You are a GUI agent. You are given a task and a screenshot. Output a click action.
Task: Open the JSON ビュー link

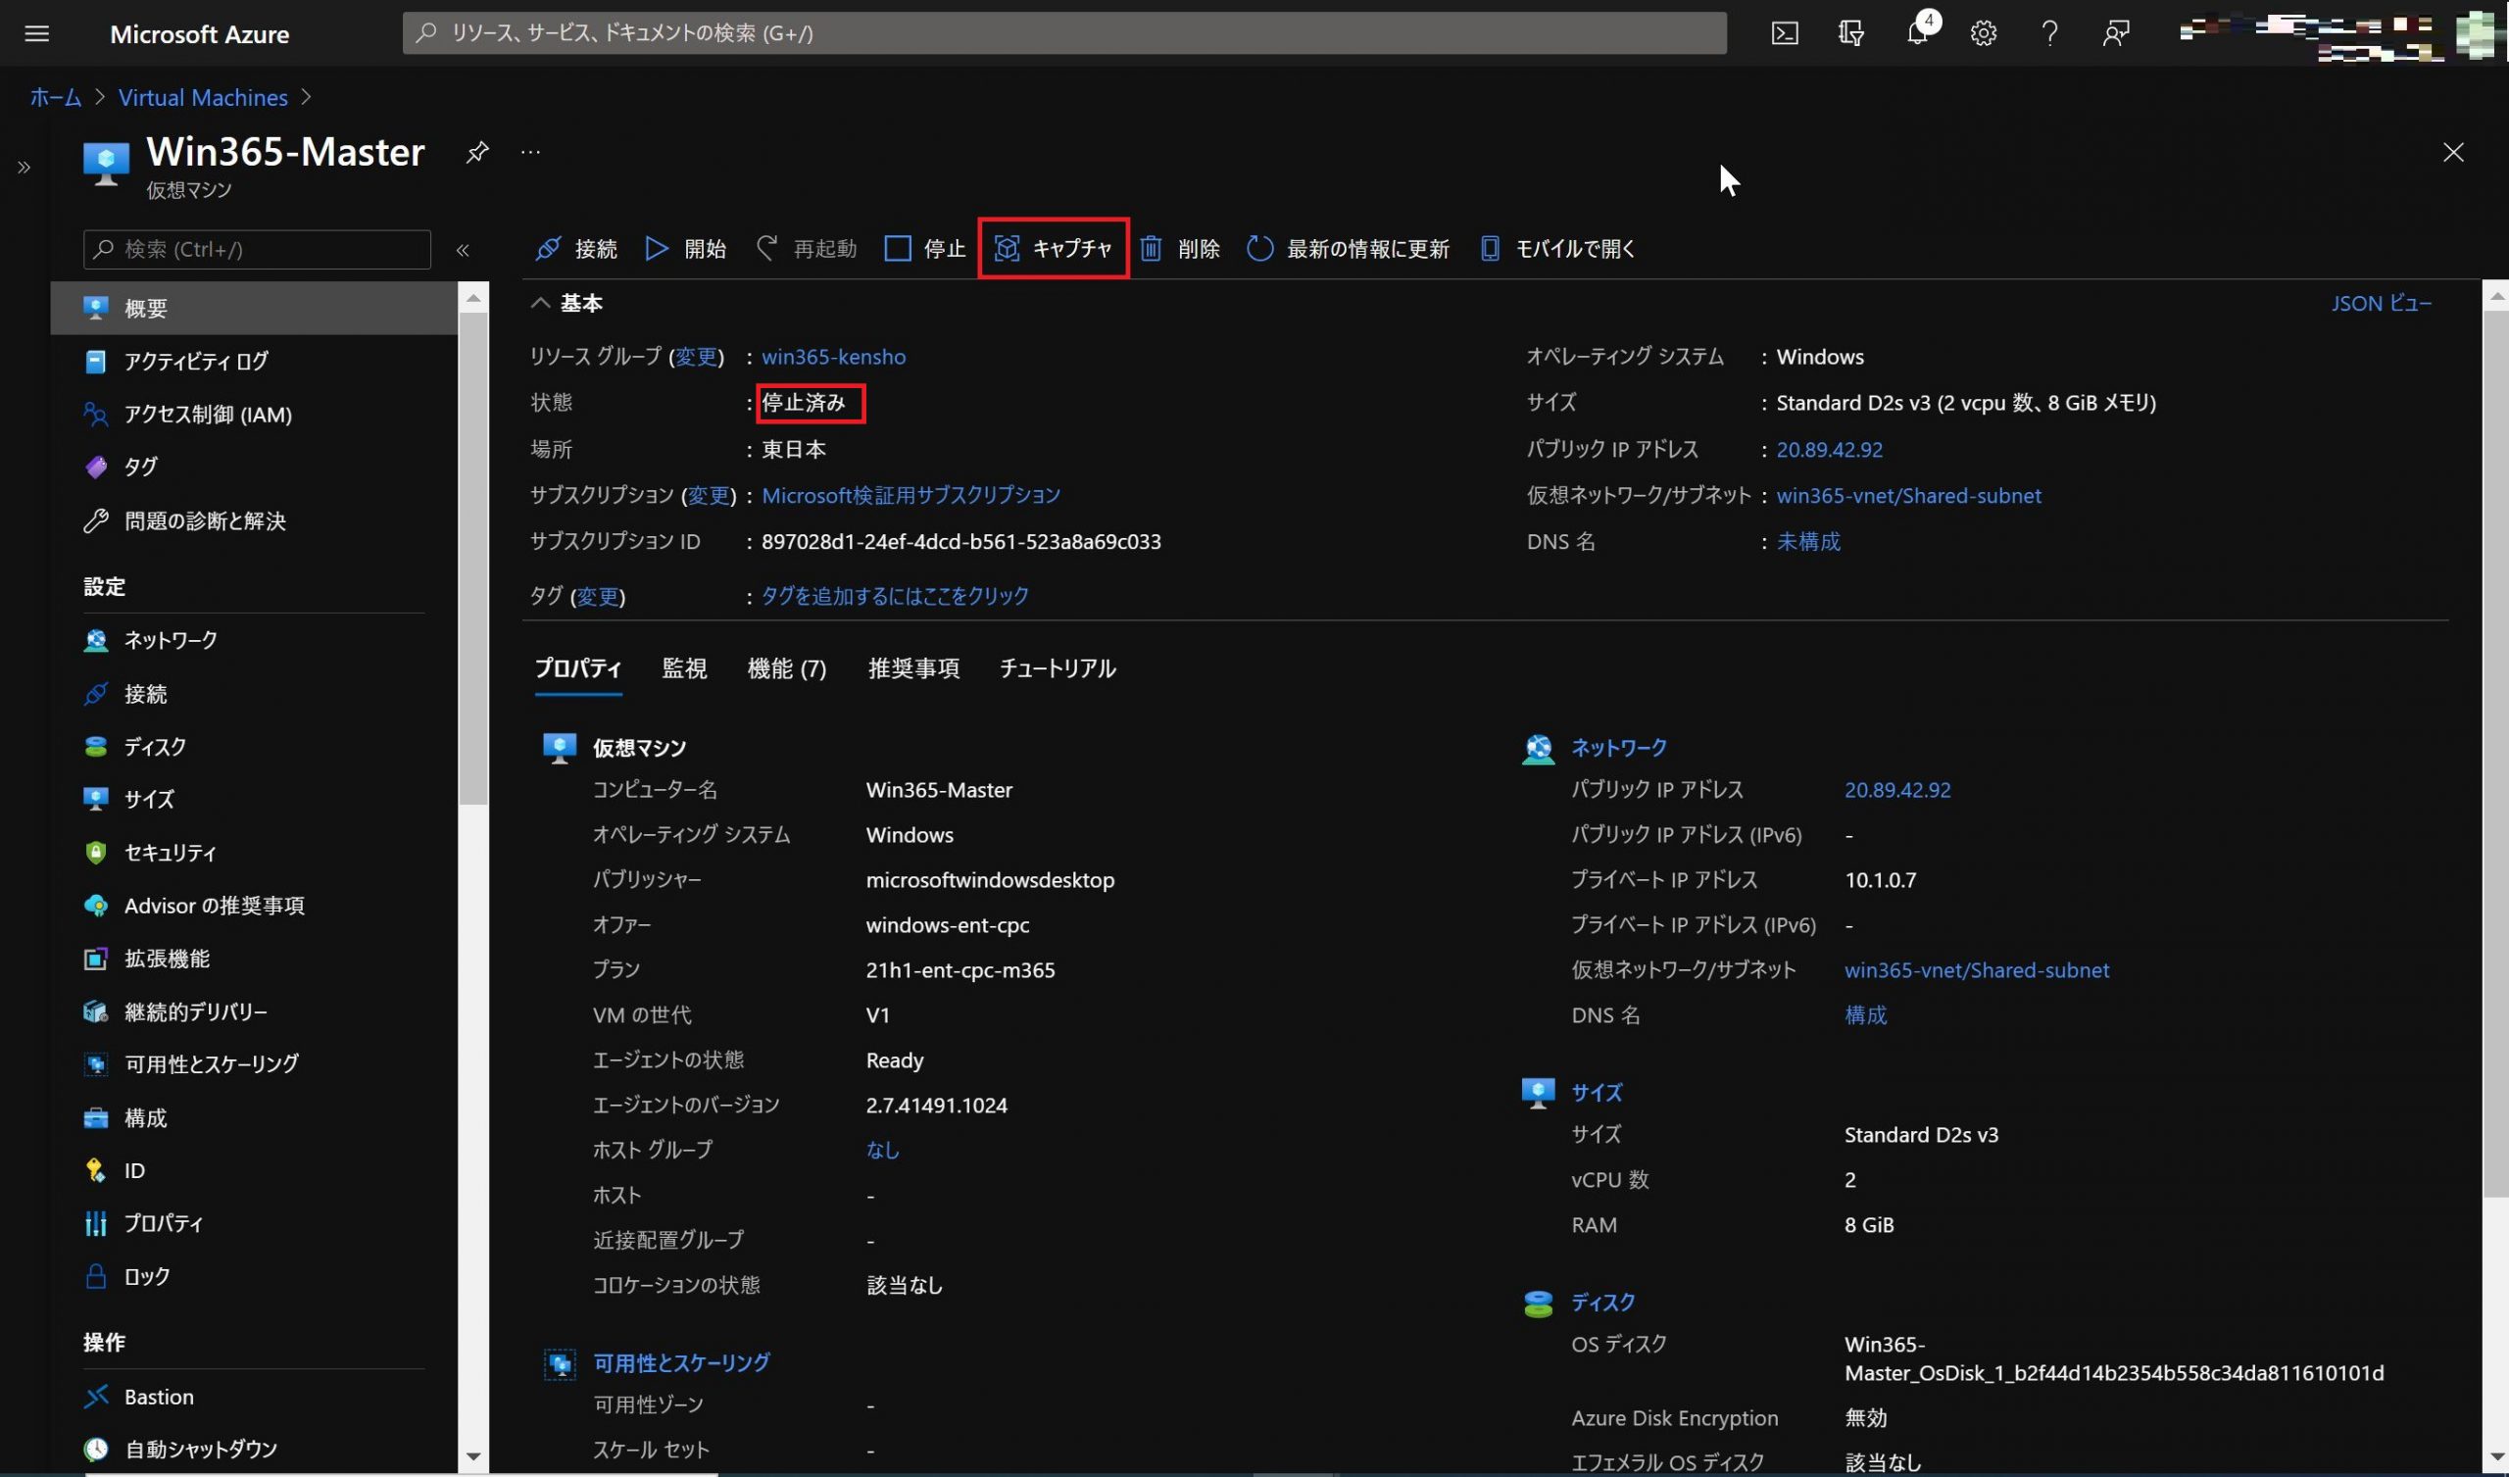pyautogui.click(x=2381, y=303)
